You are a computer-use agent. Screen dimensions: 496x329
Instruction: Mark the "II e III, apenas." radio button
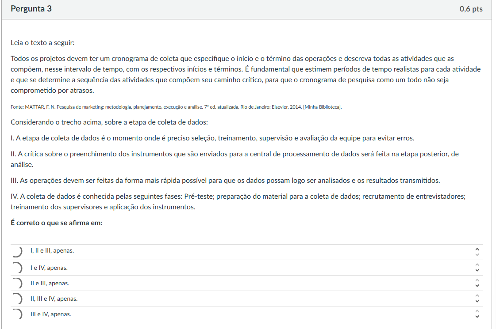click(x=16, y=283)
